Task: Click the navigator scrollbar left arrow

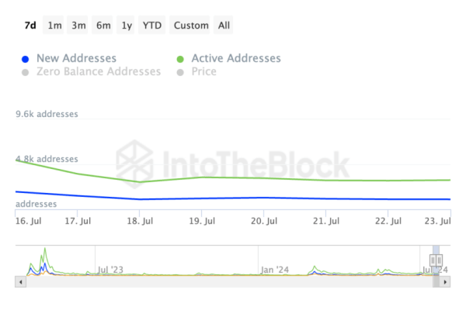Action: click(20, 282)
